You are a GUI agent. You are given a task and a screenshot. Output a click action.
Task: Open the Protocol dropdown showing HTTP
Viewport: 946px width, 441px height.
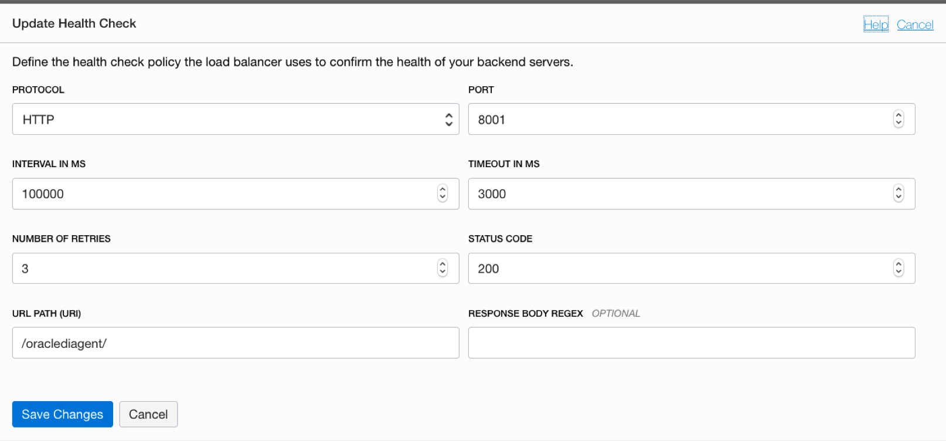pos(234,119)
